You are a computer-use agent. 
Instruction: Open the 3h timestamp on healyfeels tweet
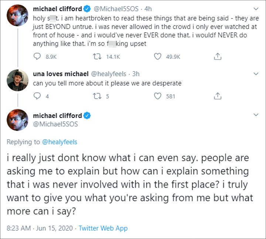[x=136, y=74]
